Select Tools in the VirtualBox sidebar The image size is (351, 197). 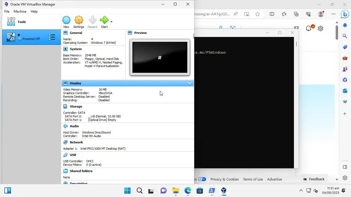(x=31, y=22)
